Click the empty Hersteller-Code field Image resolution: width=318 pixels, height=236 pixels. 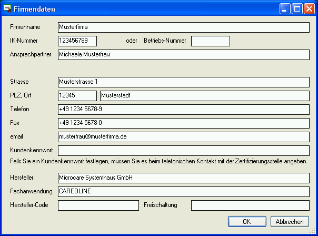[x=98, y=205]
